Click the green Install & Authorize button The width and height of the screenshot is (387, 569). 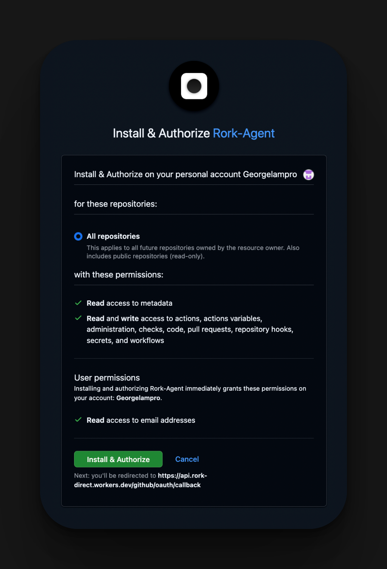coord(118,459)
